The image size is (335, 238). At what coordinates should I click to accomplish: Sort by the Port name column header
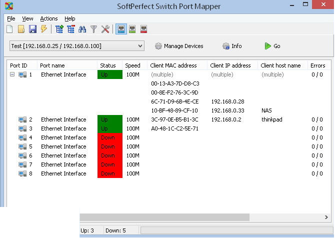click(x=52, y=65)
